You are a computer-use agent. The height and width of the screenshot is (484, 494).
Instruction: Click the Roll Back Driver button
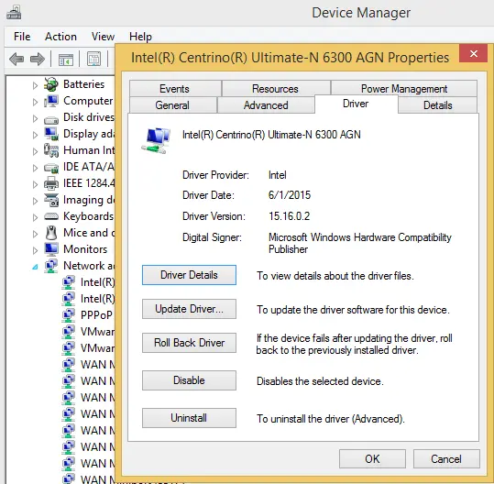click(x=189, y=343)
